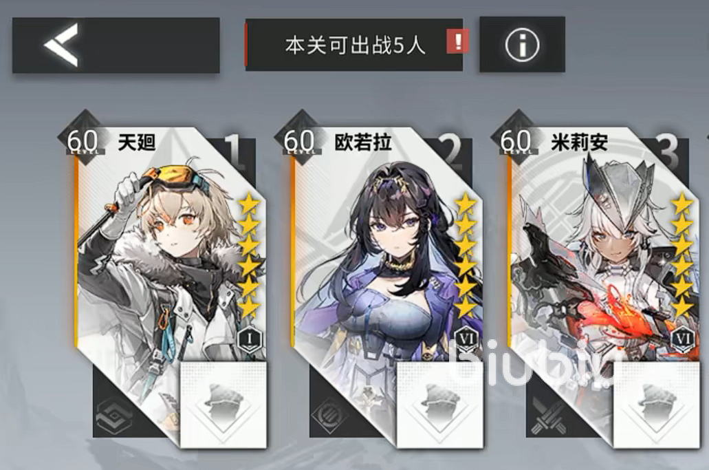Click 欧若拉's level 60 indicator
Image resolution: width=709 pixels, height=470 pixels.
click(299, 141)
